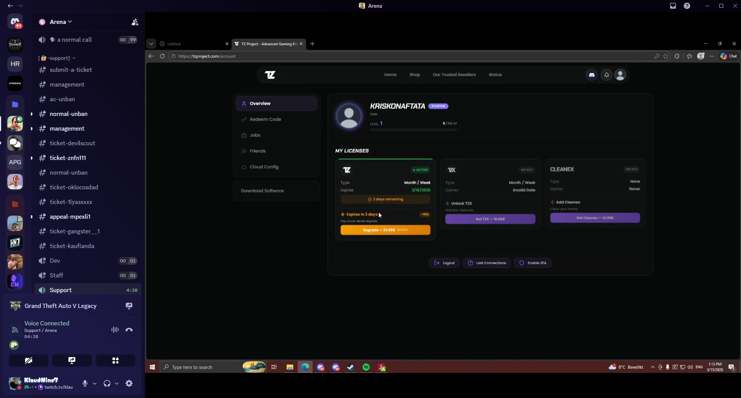Screen dimensions: 741x398
Task: Go back in the browser
Action: coord(151,56)
